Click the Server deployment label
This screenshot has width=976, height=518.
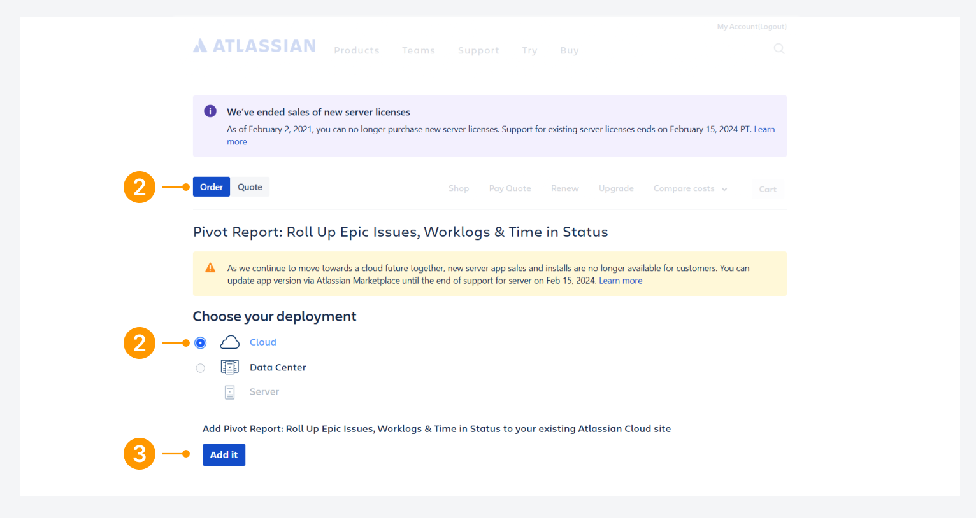click(x=264, y=392)
